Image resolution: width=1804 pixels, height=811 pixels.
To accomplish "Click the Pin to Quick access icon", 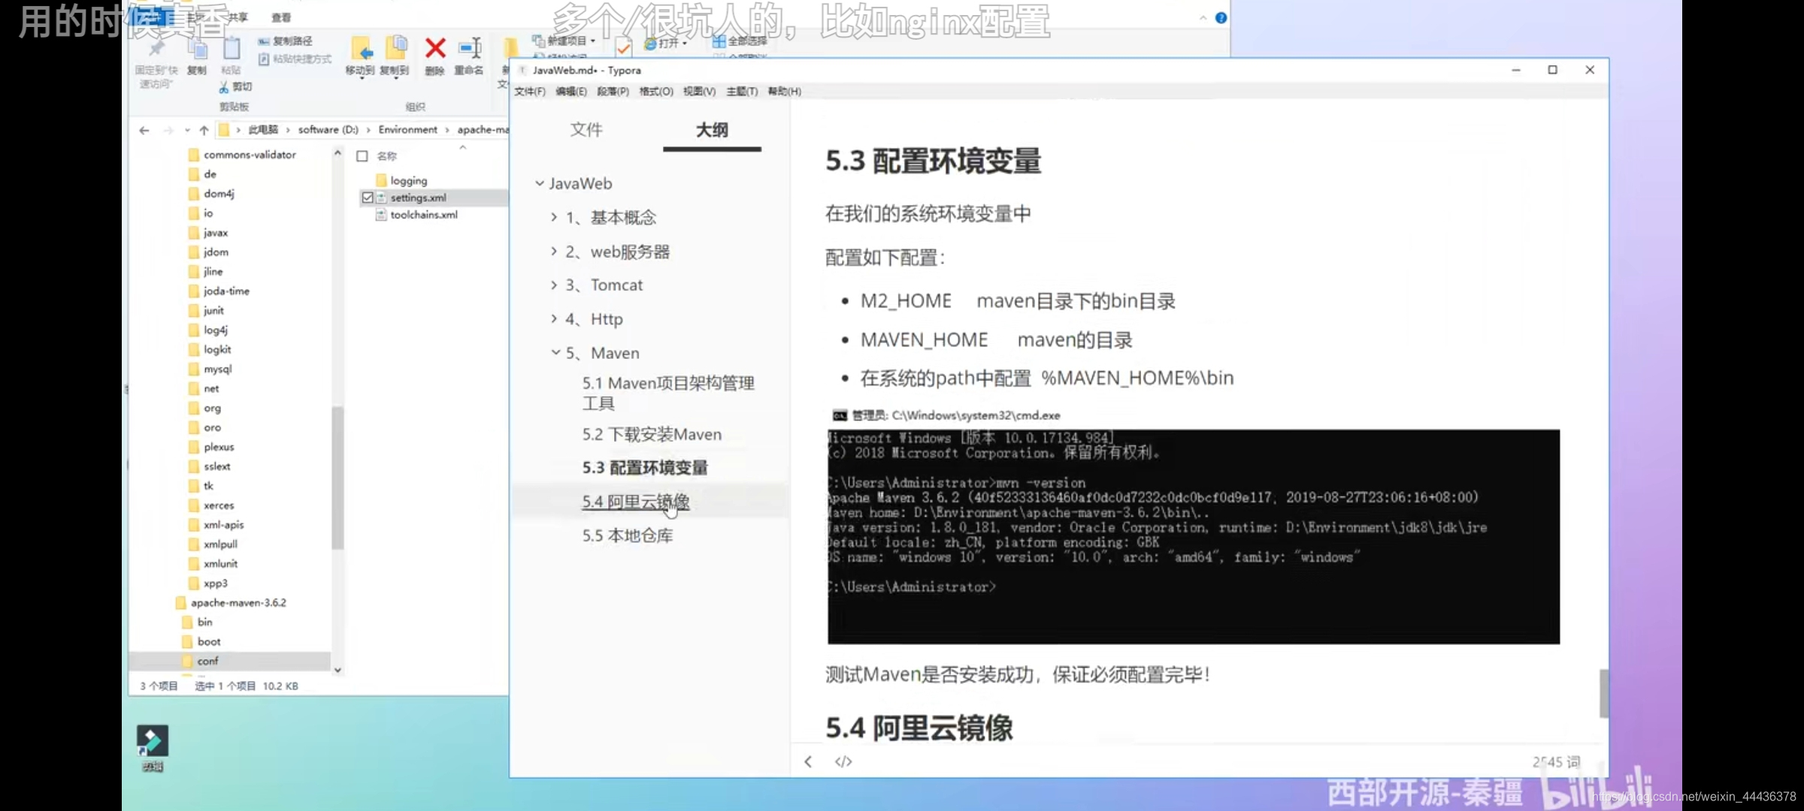I will click(x=156, y=50).
